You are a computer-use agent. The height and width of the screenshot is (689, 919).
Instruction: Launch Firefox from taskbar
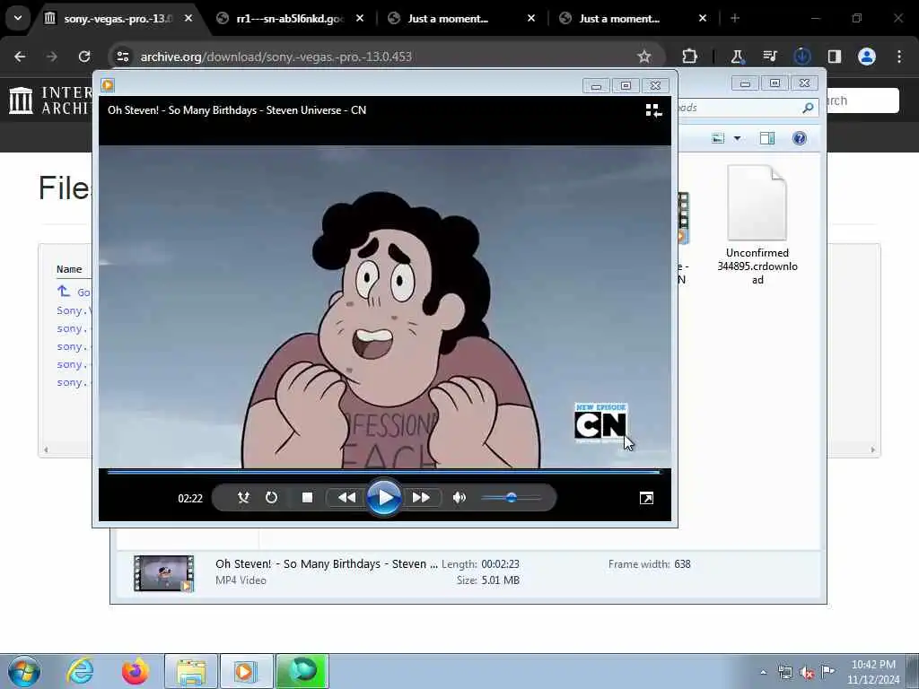pos(135,671)
